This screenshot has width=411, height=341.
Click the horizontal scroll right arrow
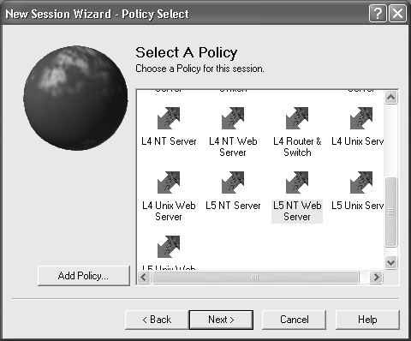click(x=376, y=277)
